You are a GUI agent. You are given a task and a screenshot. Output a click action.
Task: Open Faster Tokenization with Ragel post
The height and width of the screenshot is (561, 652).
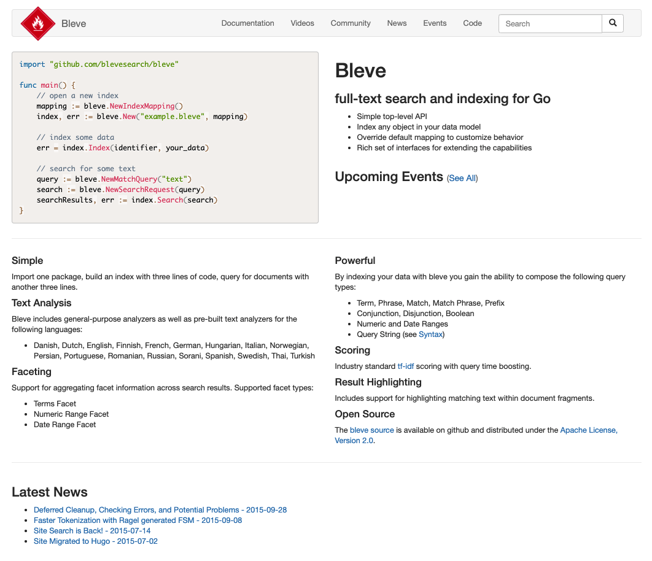tap(138, 520)
